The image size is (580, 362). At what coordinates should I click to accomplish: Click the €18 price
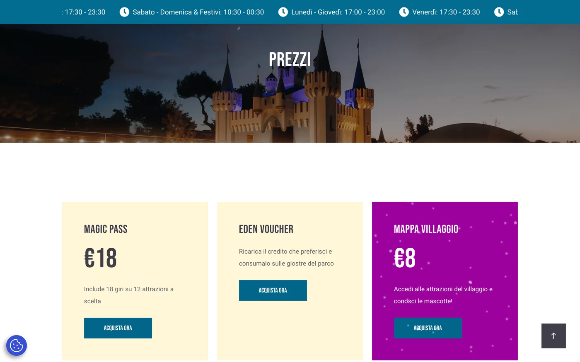tap(101, 258)
